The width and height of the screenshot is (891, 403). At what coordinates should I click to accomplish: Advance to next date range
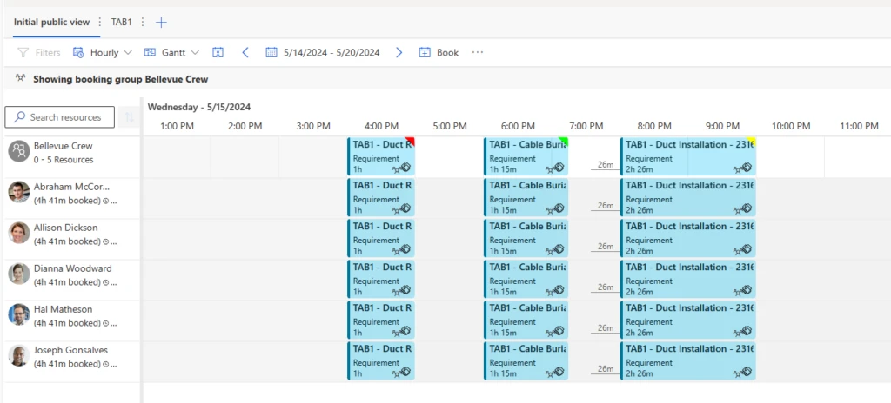point(399,53)
